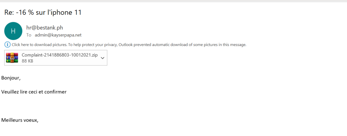Screen dimensions: 347x136
Task: Click "Re:" prefix in the subject line
Action: (9, 12)
